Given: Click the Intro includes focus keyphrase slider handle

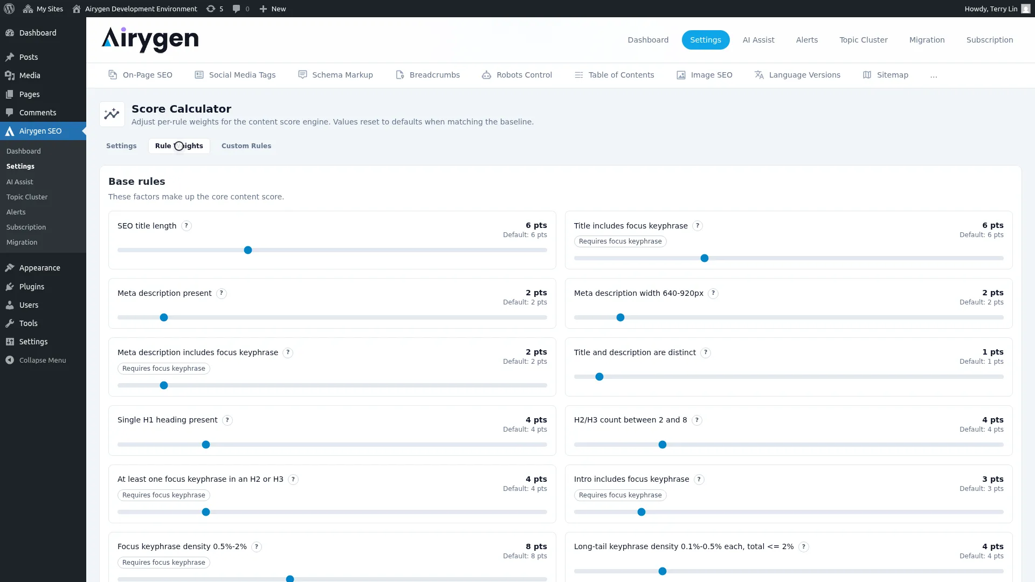Looking at the screenshot, I should tap(641, 512).
